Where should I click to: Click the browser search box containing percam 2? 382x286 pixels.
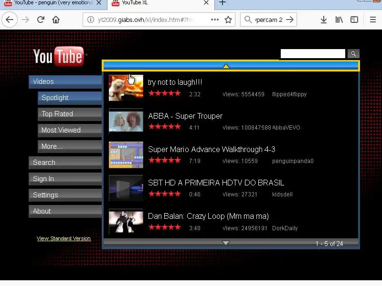click(269, 20)
